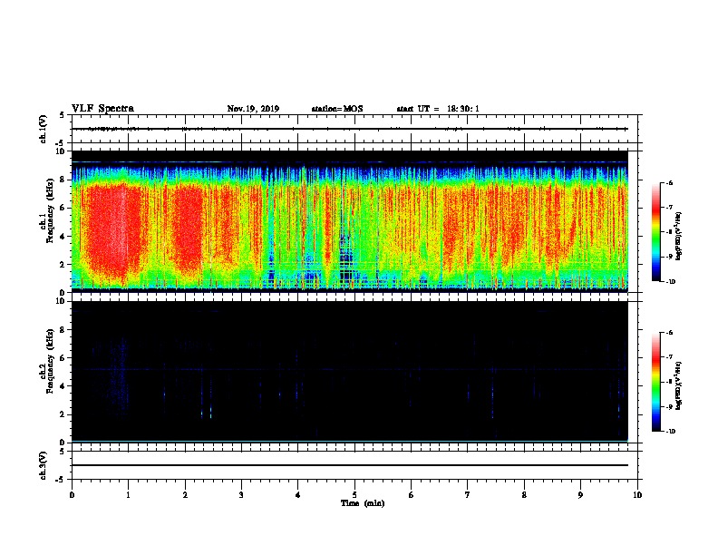Click the dark blue gap near minute 5 in ch.1

(347, 258)
